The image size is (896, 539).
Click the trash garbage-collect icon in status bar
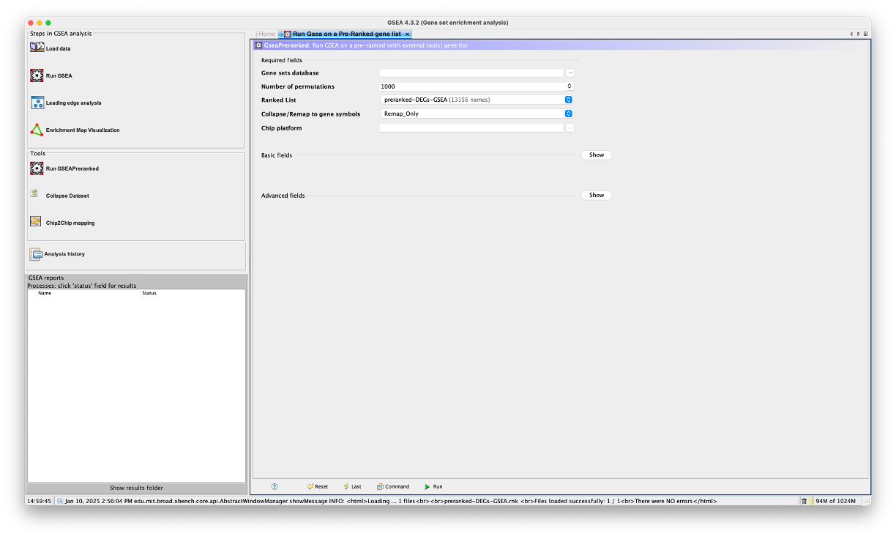tap(804, 501)
